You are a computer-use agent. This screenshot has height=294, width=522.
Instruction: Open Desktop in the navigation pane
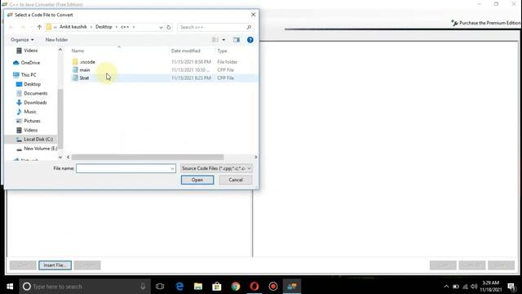[x=32, y=84]
